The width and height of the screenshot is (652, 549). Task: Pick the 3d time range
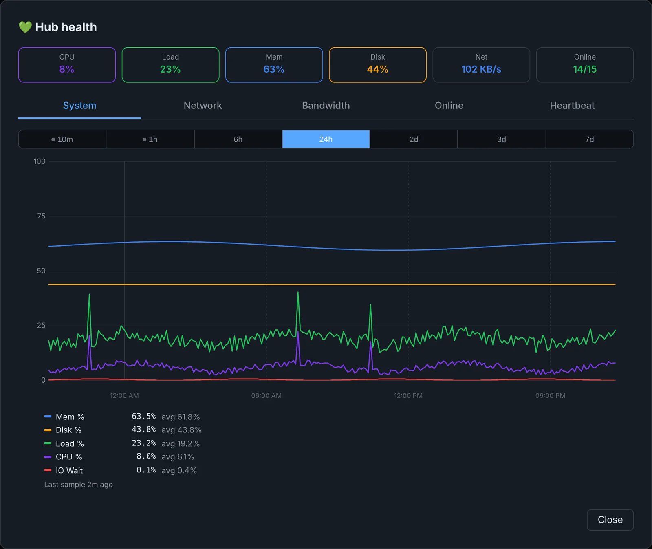pyautogui.click(x=502, y=139)
